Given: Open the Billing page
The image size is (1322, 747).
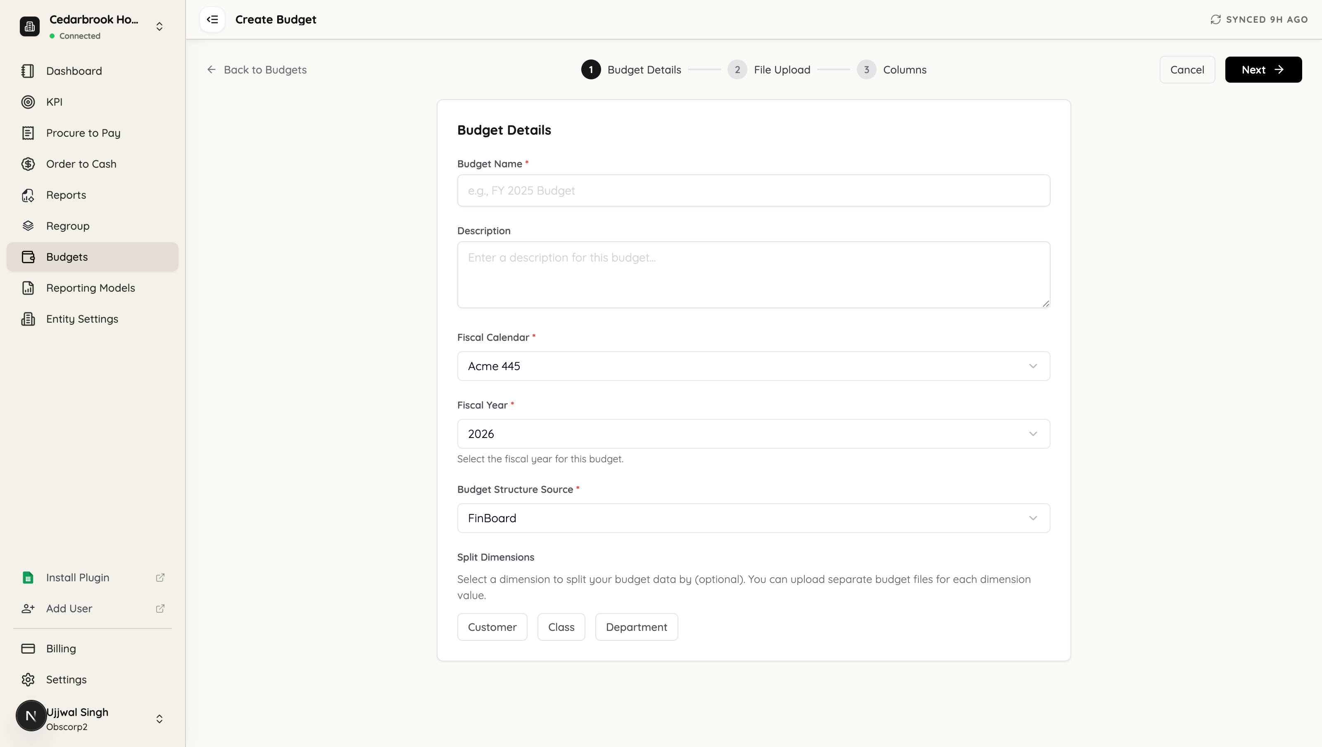Looking at the screenshot, I should [x=93, y=648].
